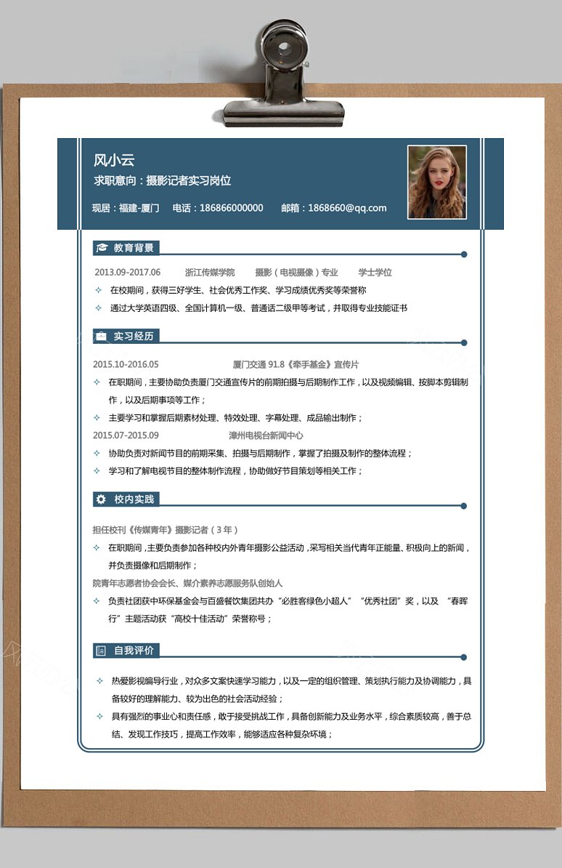This screenshot has width=562, height=868.
Task: Click the 求职意向：摄影记者实习岗位 line
Action: pos(162,180)
